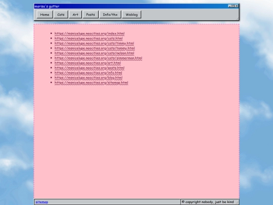
Task: Minimize the marisa's gutter window
Action: click(230, 6)
